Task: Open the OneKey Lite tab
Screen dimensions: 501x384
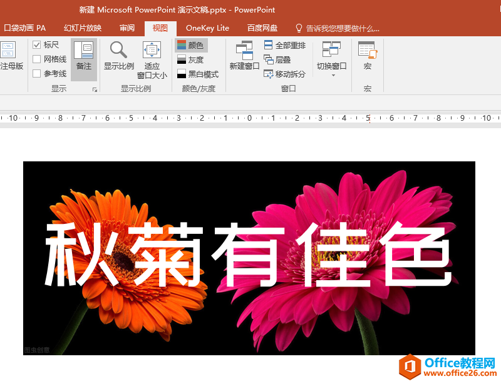Action: [207, 28]
